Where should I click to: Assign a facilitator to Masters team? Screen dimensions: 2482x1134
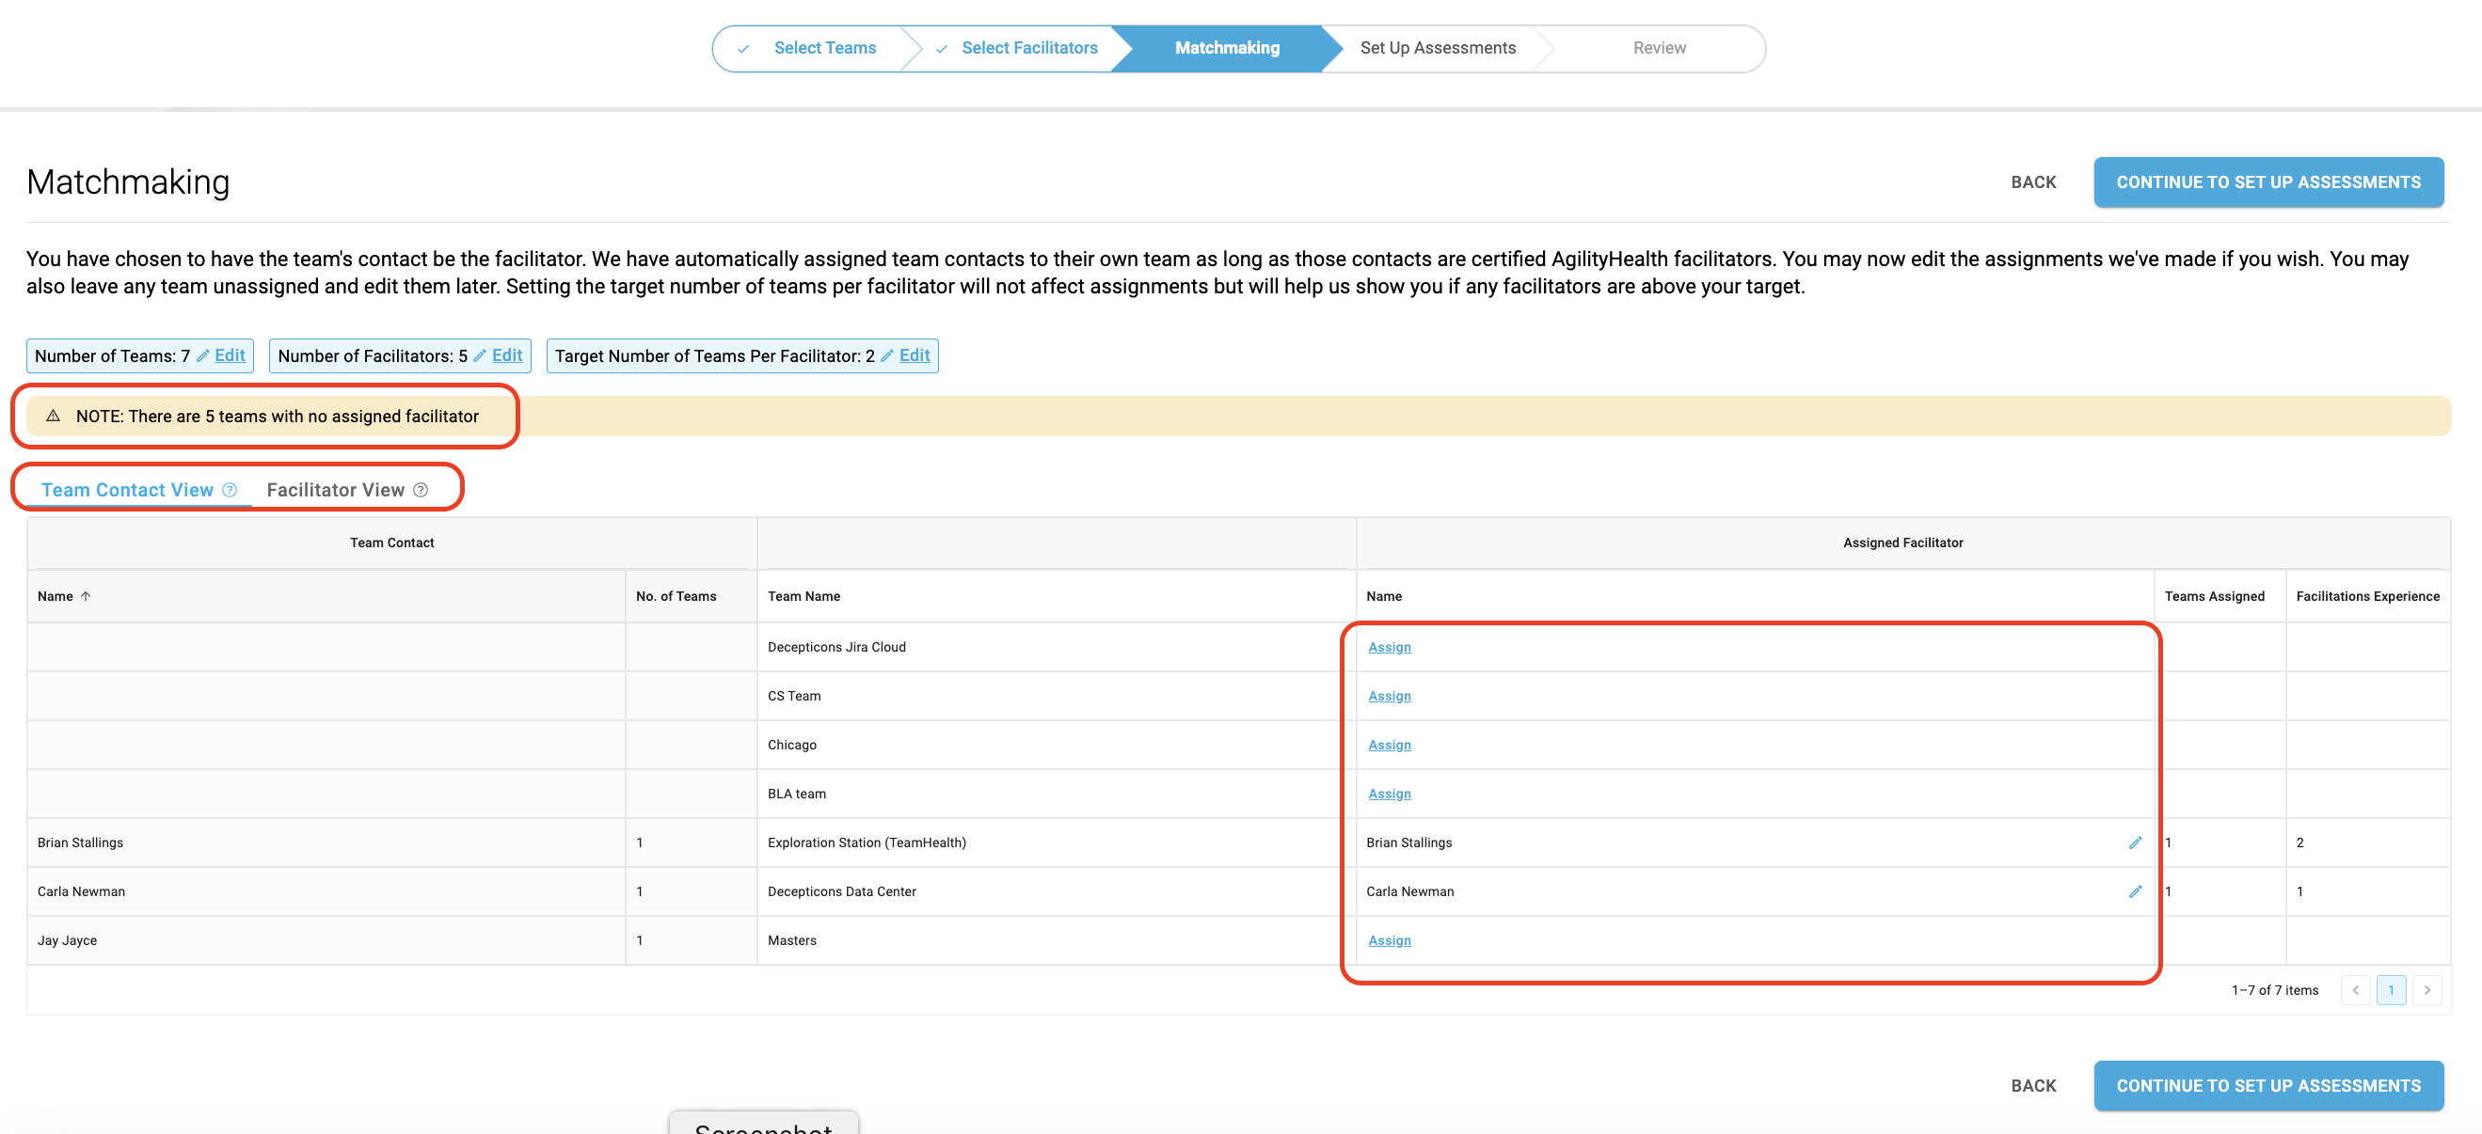(x=1390, y=940)
